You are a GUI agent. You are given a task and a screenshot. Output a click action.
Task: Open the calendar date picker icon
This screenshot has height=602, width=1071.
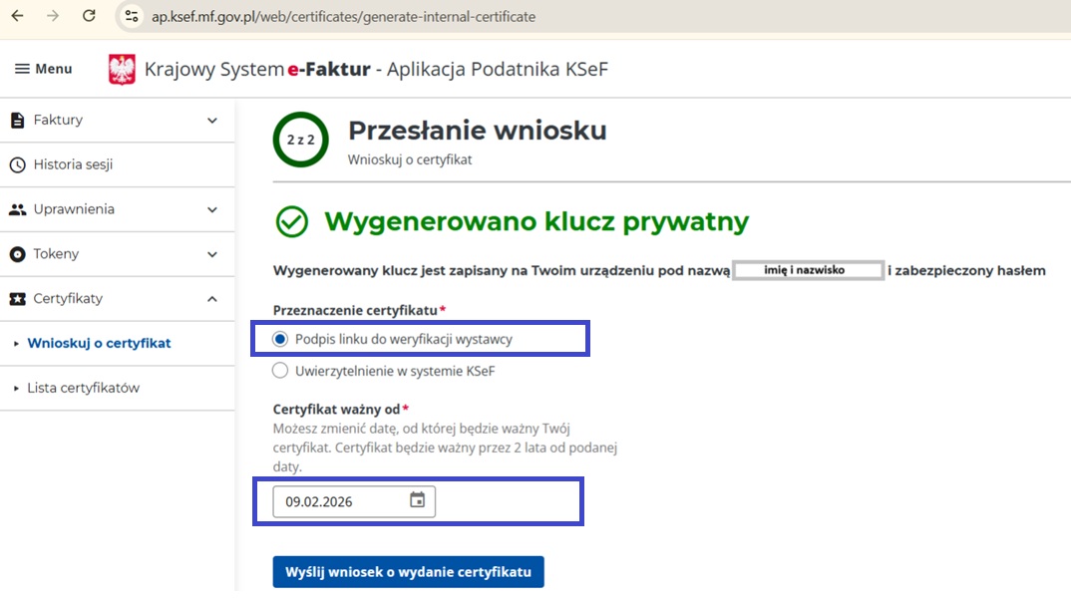tap(418, 500)
